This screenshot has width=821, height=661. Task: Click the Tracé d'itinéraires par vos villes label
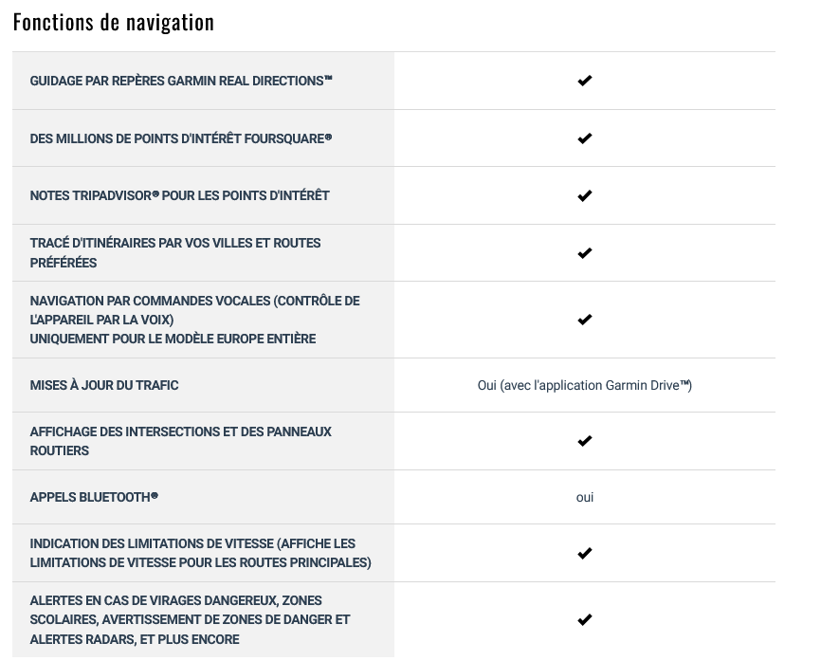(175, 252)
